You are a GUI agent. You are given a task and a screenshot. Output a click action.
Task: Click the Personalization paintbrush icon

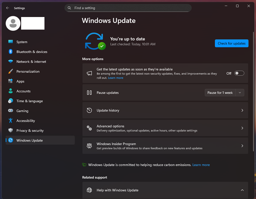pyautogui.click(x=11, y=71)
